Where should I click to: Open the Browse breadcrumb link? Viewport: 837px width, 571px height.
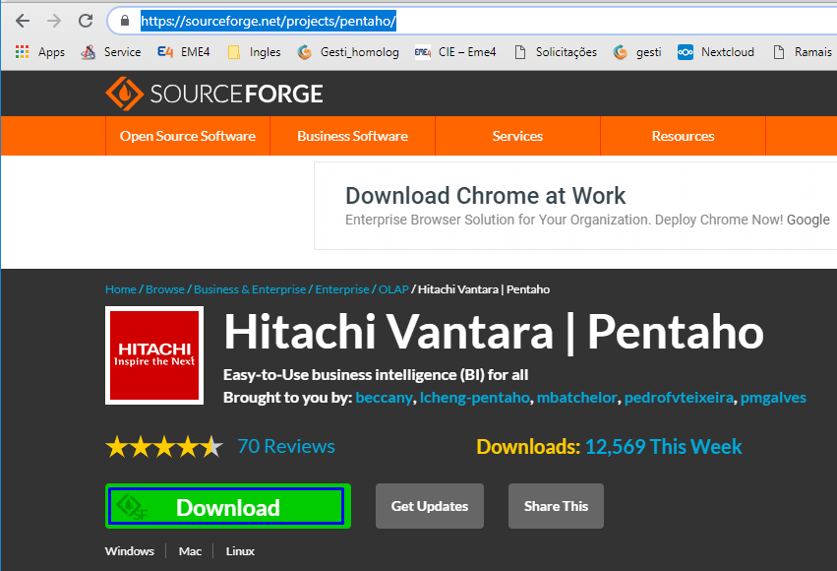click(165, 289)
